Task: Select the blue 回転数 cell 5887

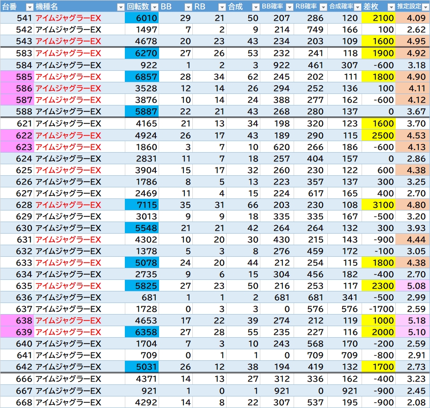Action: tap(142, 111)
